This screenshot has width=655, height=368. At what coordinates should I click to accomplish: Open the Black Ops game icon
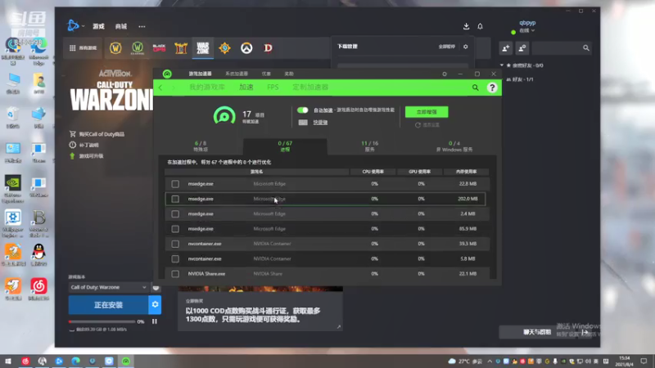[159, 48]
